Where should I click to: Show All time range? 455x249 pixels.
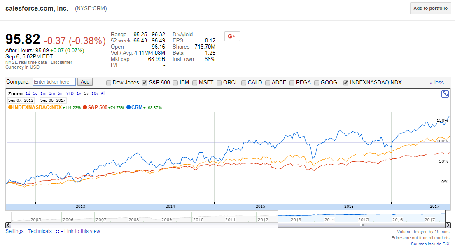pyautogui.click(x=103, y=93)
